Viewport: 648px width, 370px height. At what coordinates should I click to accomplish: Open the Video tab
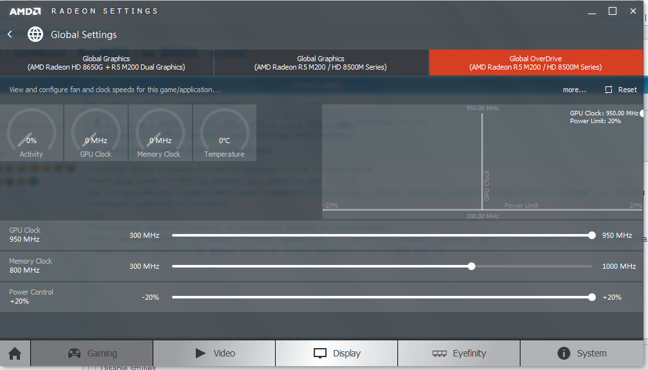pos(214,353)
